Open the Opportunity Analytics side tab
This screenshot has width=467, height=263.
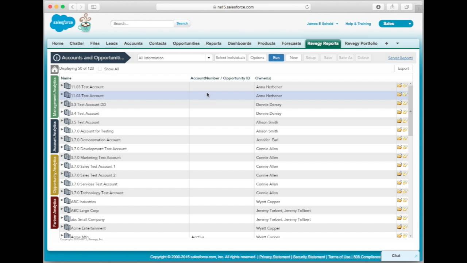point(54,175)
